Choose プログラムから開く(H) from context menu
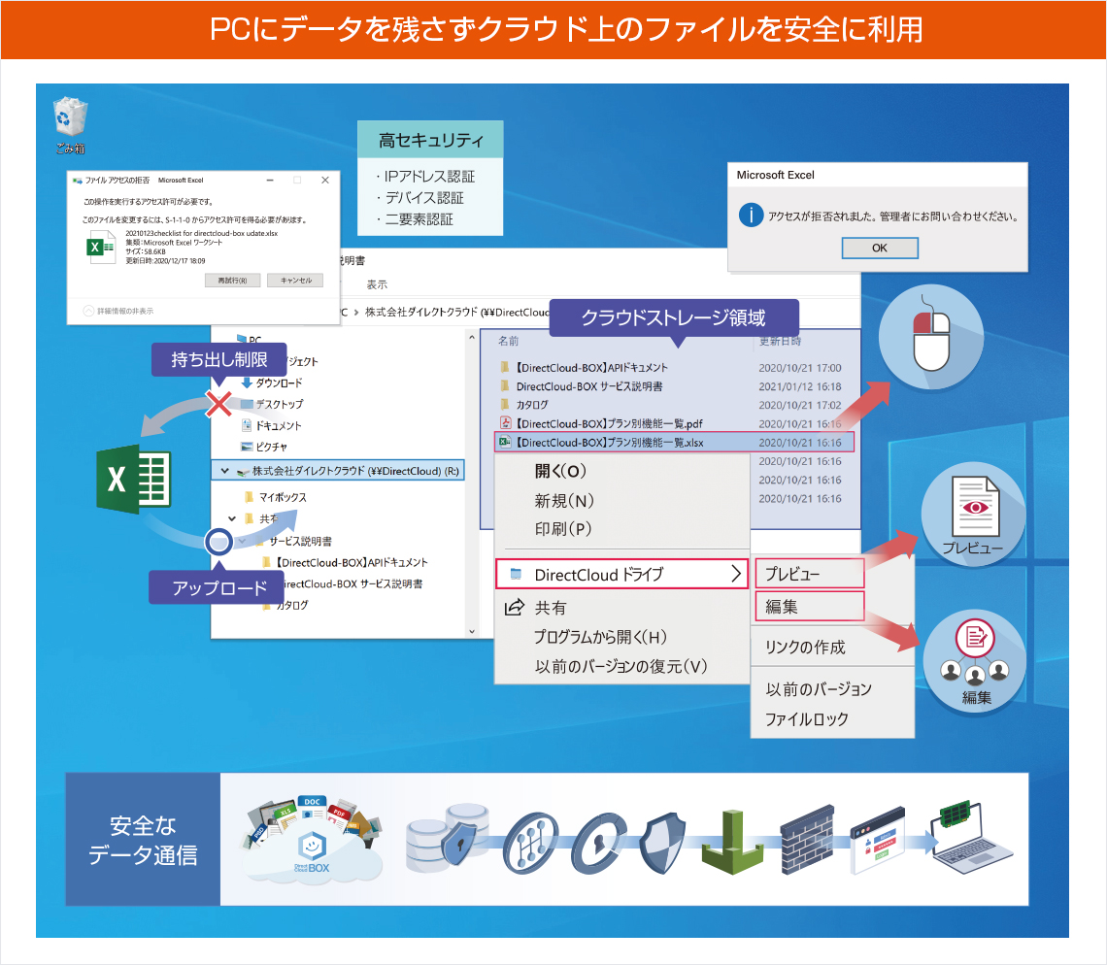1107x965 pixels. pyautogui.click(x=600, y=637)
